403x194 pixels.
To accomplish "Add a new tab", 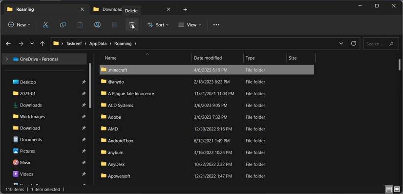I will pyautogui.click(x=185, y=9).
